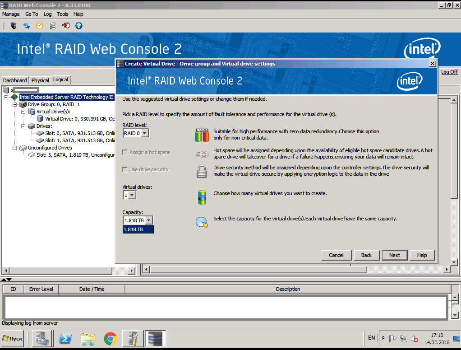This screenshot has height=350, width=461.
Task: Select the Slot: 0 SATA drive
Action: [80, 133]
